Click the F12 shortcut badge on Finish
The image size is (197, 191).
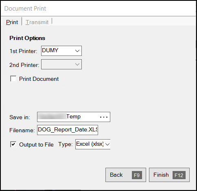[179, 175]
